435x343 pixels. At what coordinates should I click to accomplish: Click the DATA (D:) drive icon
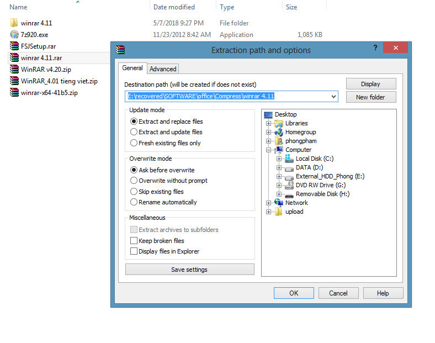[x=289, y=168]
